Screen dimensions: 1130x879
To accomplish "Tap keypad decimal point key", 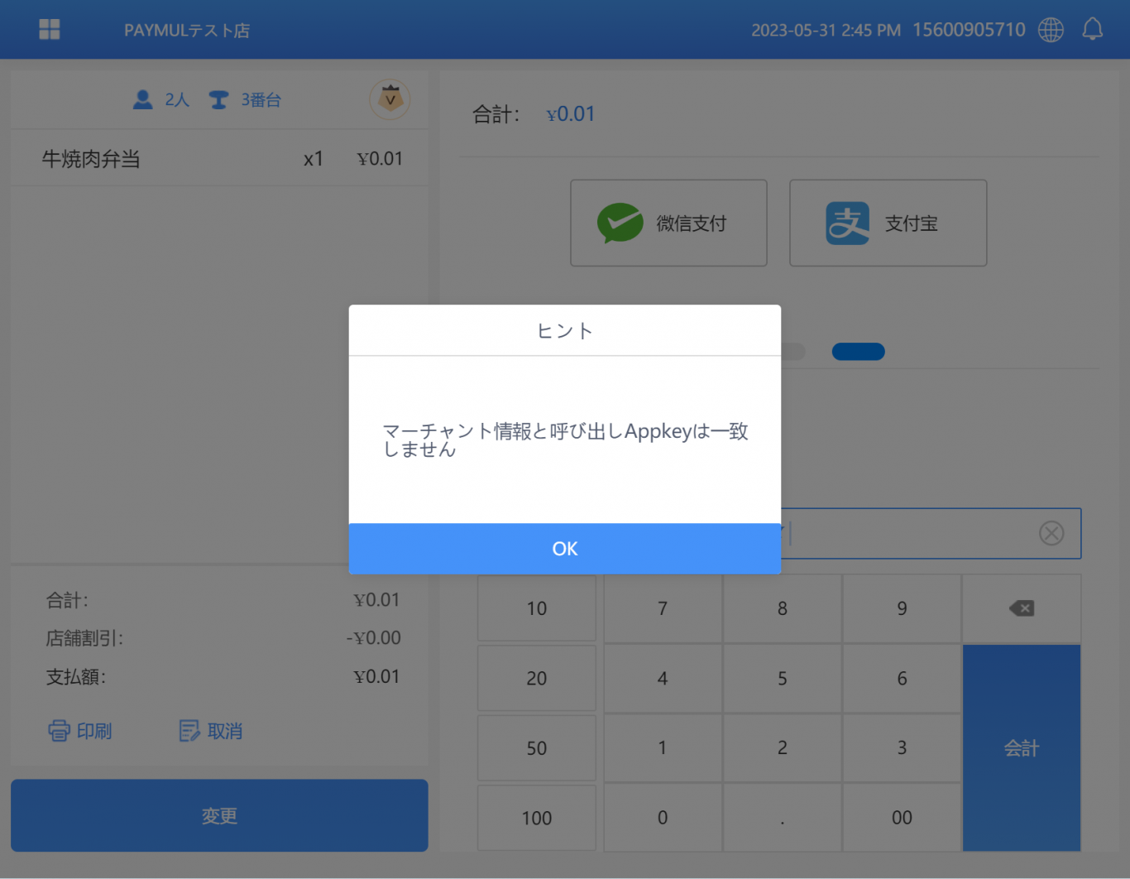I will [x=783, y=818].
